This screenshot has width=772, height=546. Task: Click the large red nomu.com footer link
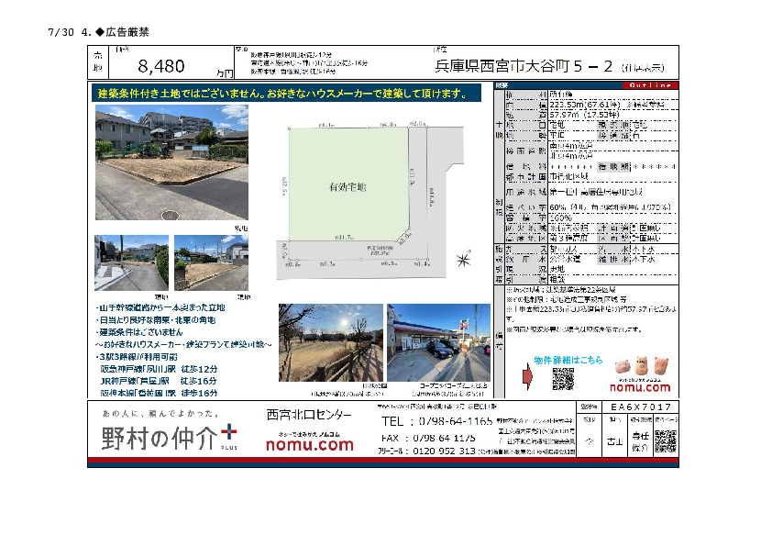(309, 445)
